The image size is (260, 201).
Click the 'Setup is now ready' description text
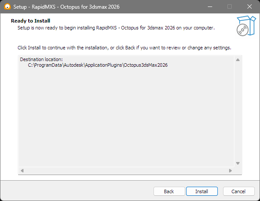pos(116,28)
